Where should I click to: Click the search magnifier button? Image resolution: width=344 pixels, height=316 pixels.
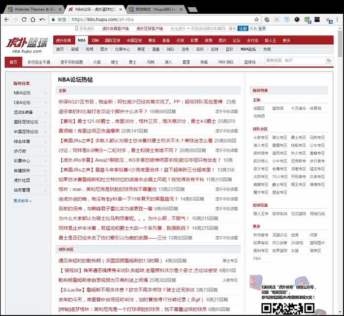point(329,61)
